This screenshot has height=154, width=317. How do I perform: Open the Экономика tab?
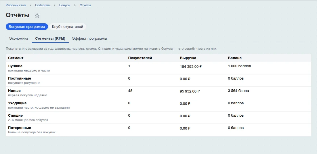(19, 38)
